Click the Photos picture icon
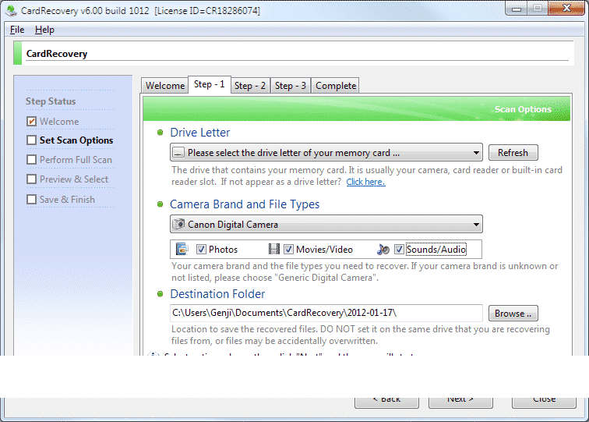589x422 pixels. point(182,249)
